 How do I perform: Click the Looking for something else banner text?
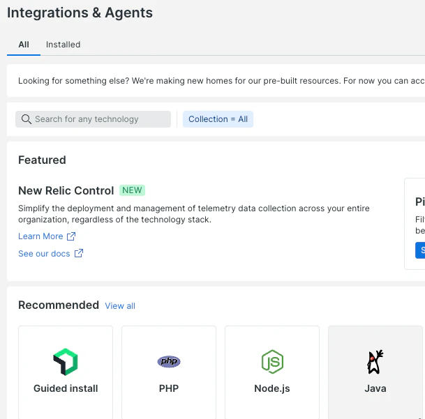[x=221, y=81]
